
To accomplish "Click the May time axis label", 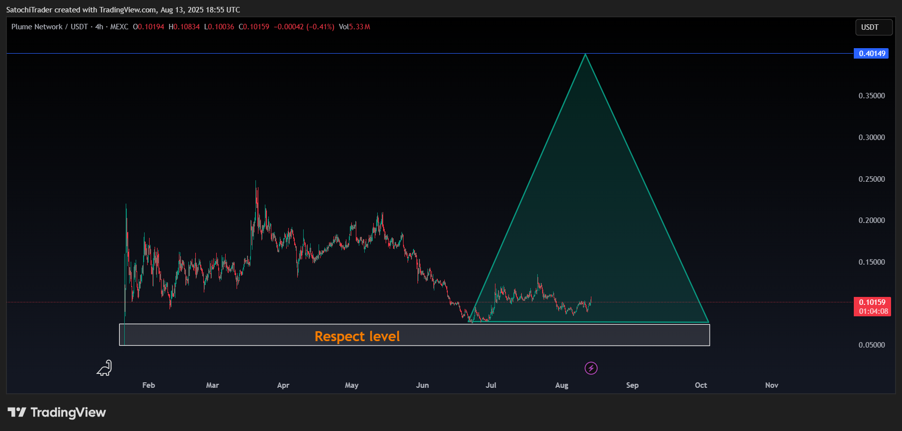I will coord(352,385).
